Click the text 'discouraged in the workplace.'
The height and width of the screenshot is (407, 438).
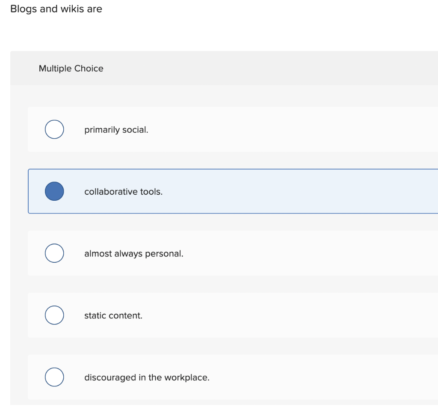coord(147,377)
